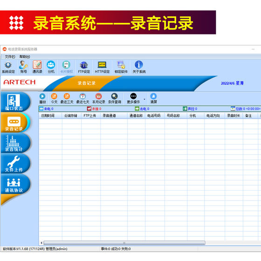Switch to 端口状态 sidebar tab
Image resolution: width=261 pixels, height=261 pixels.
click(15, 102)
